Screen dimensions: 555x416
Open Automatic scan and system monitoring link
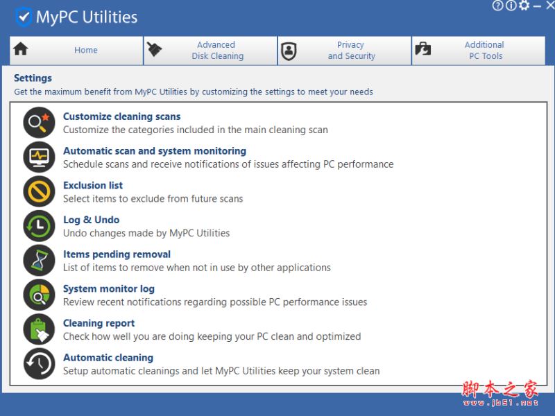[155, 151]
